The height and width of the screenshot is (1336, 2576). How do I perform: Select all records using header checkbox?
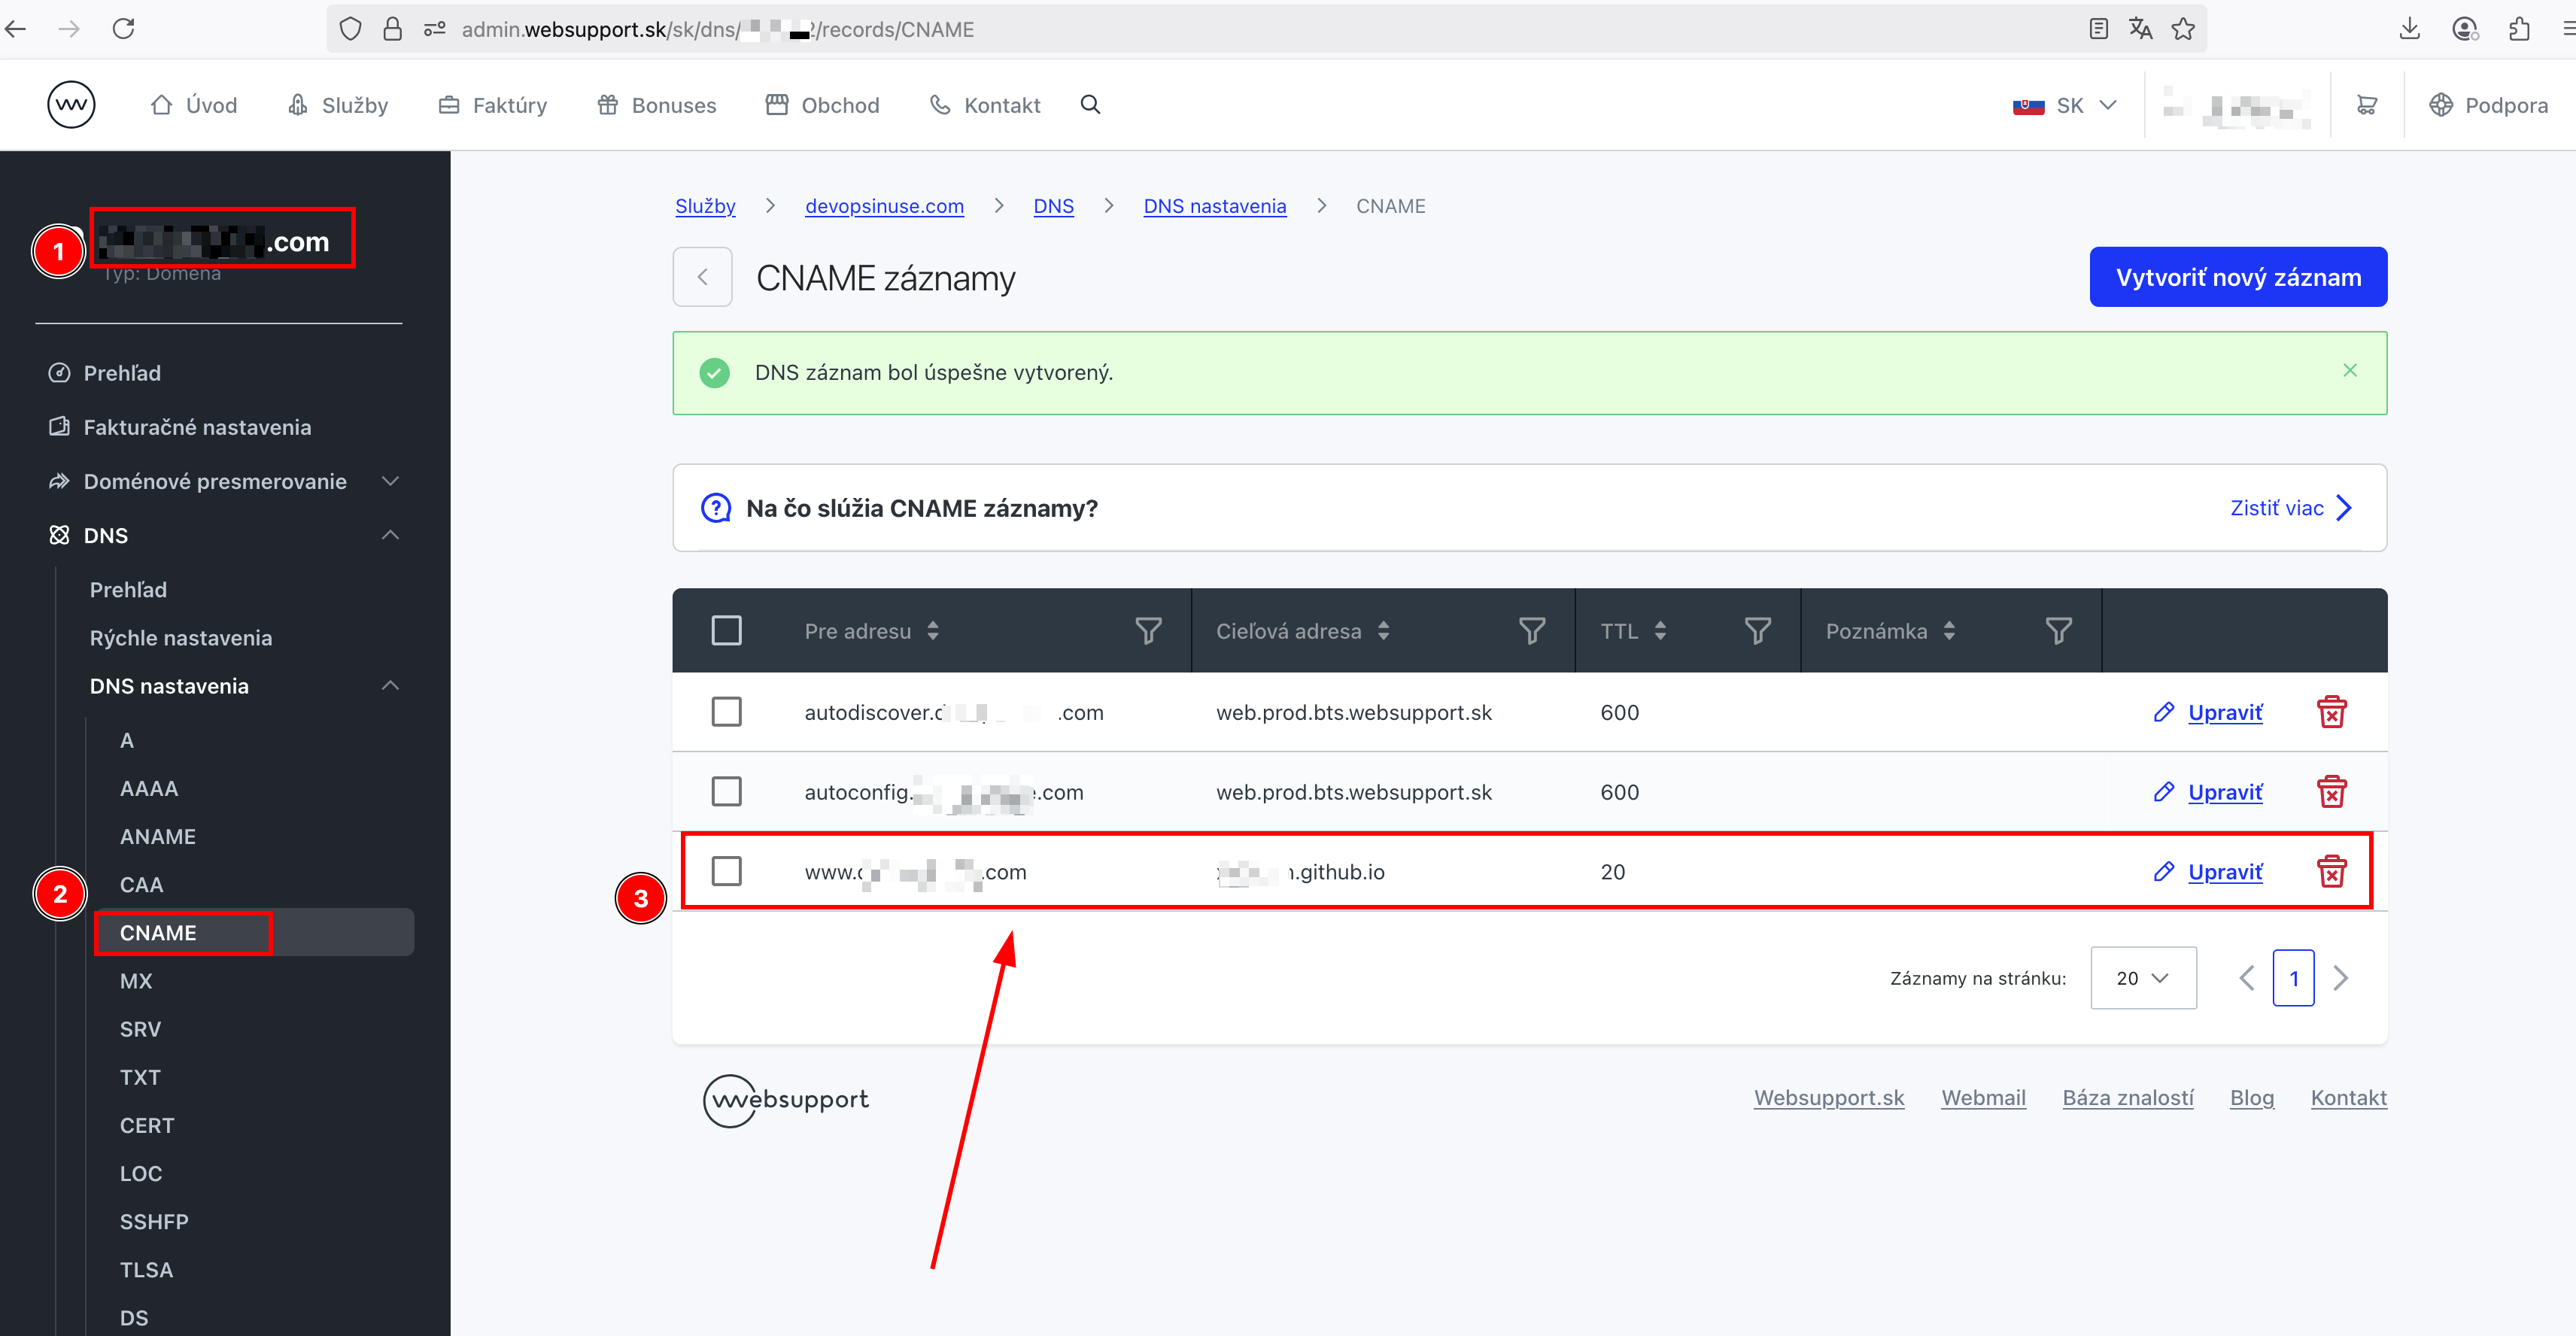point(726,631)
